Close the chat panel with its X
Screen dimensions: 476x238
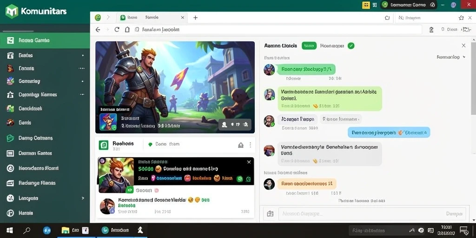[463, 46]
